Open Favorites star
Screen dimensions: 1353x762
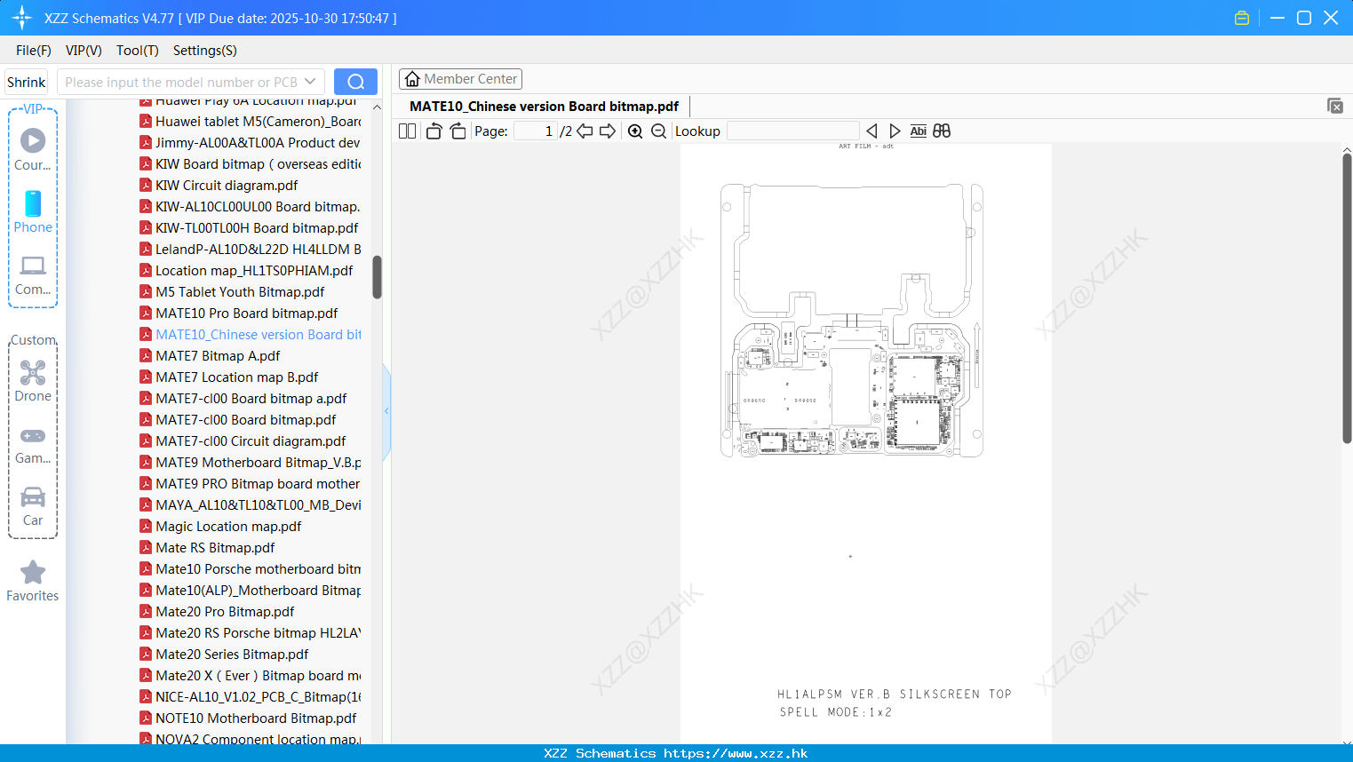point(33,581)
